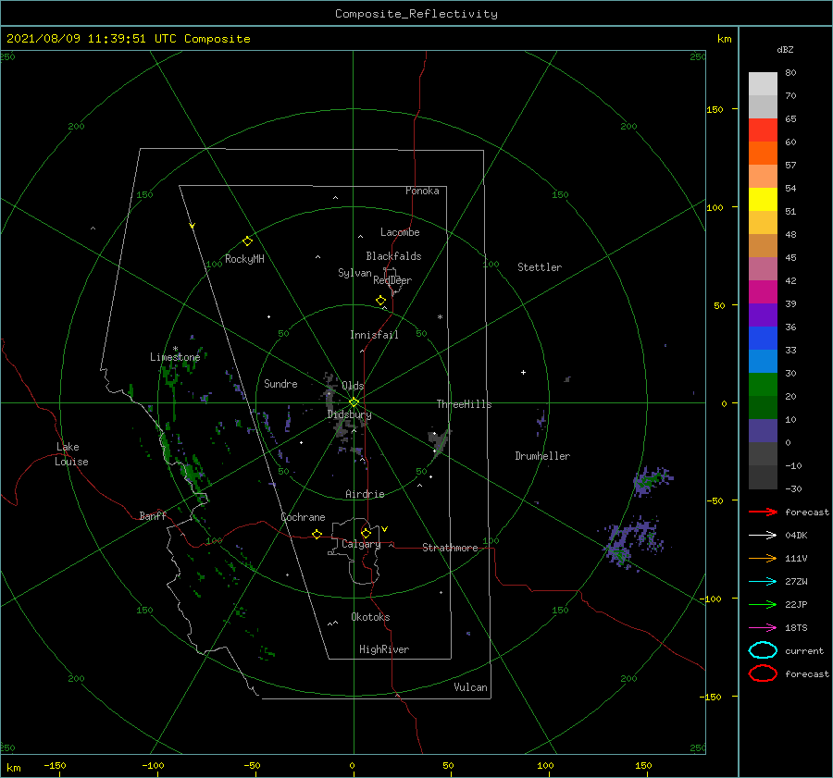Click the RedDeer city label
The height and width of the screenshot is (778, 833).
(x=392, y=280)
